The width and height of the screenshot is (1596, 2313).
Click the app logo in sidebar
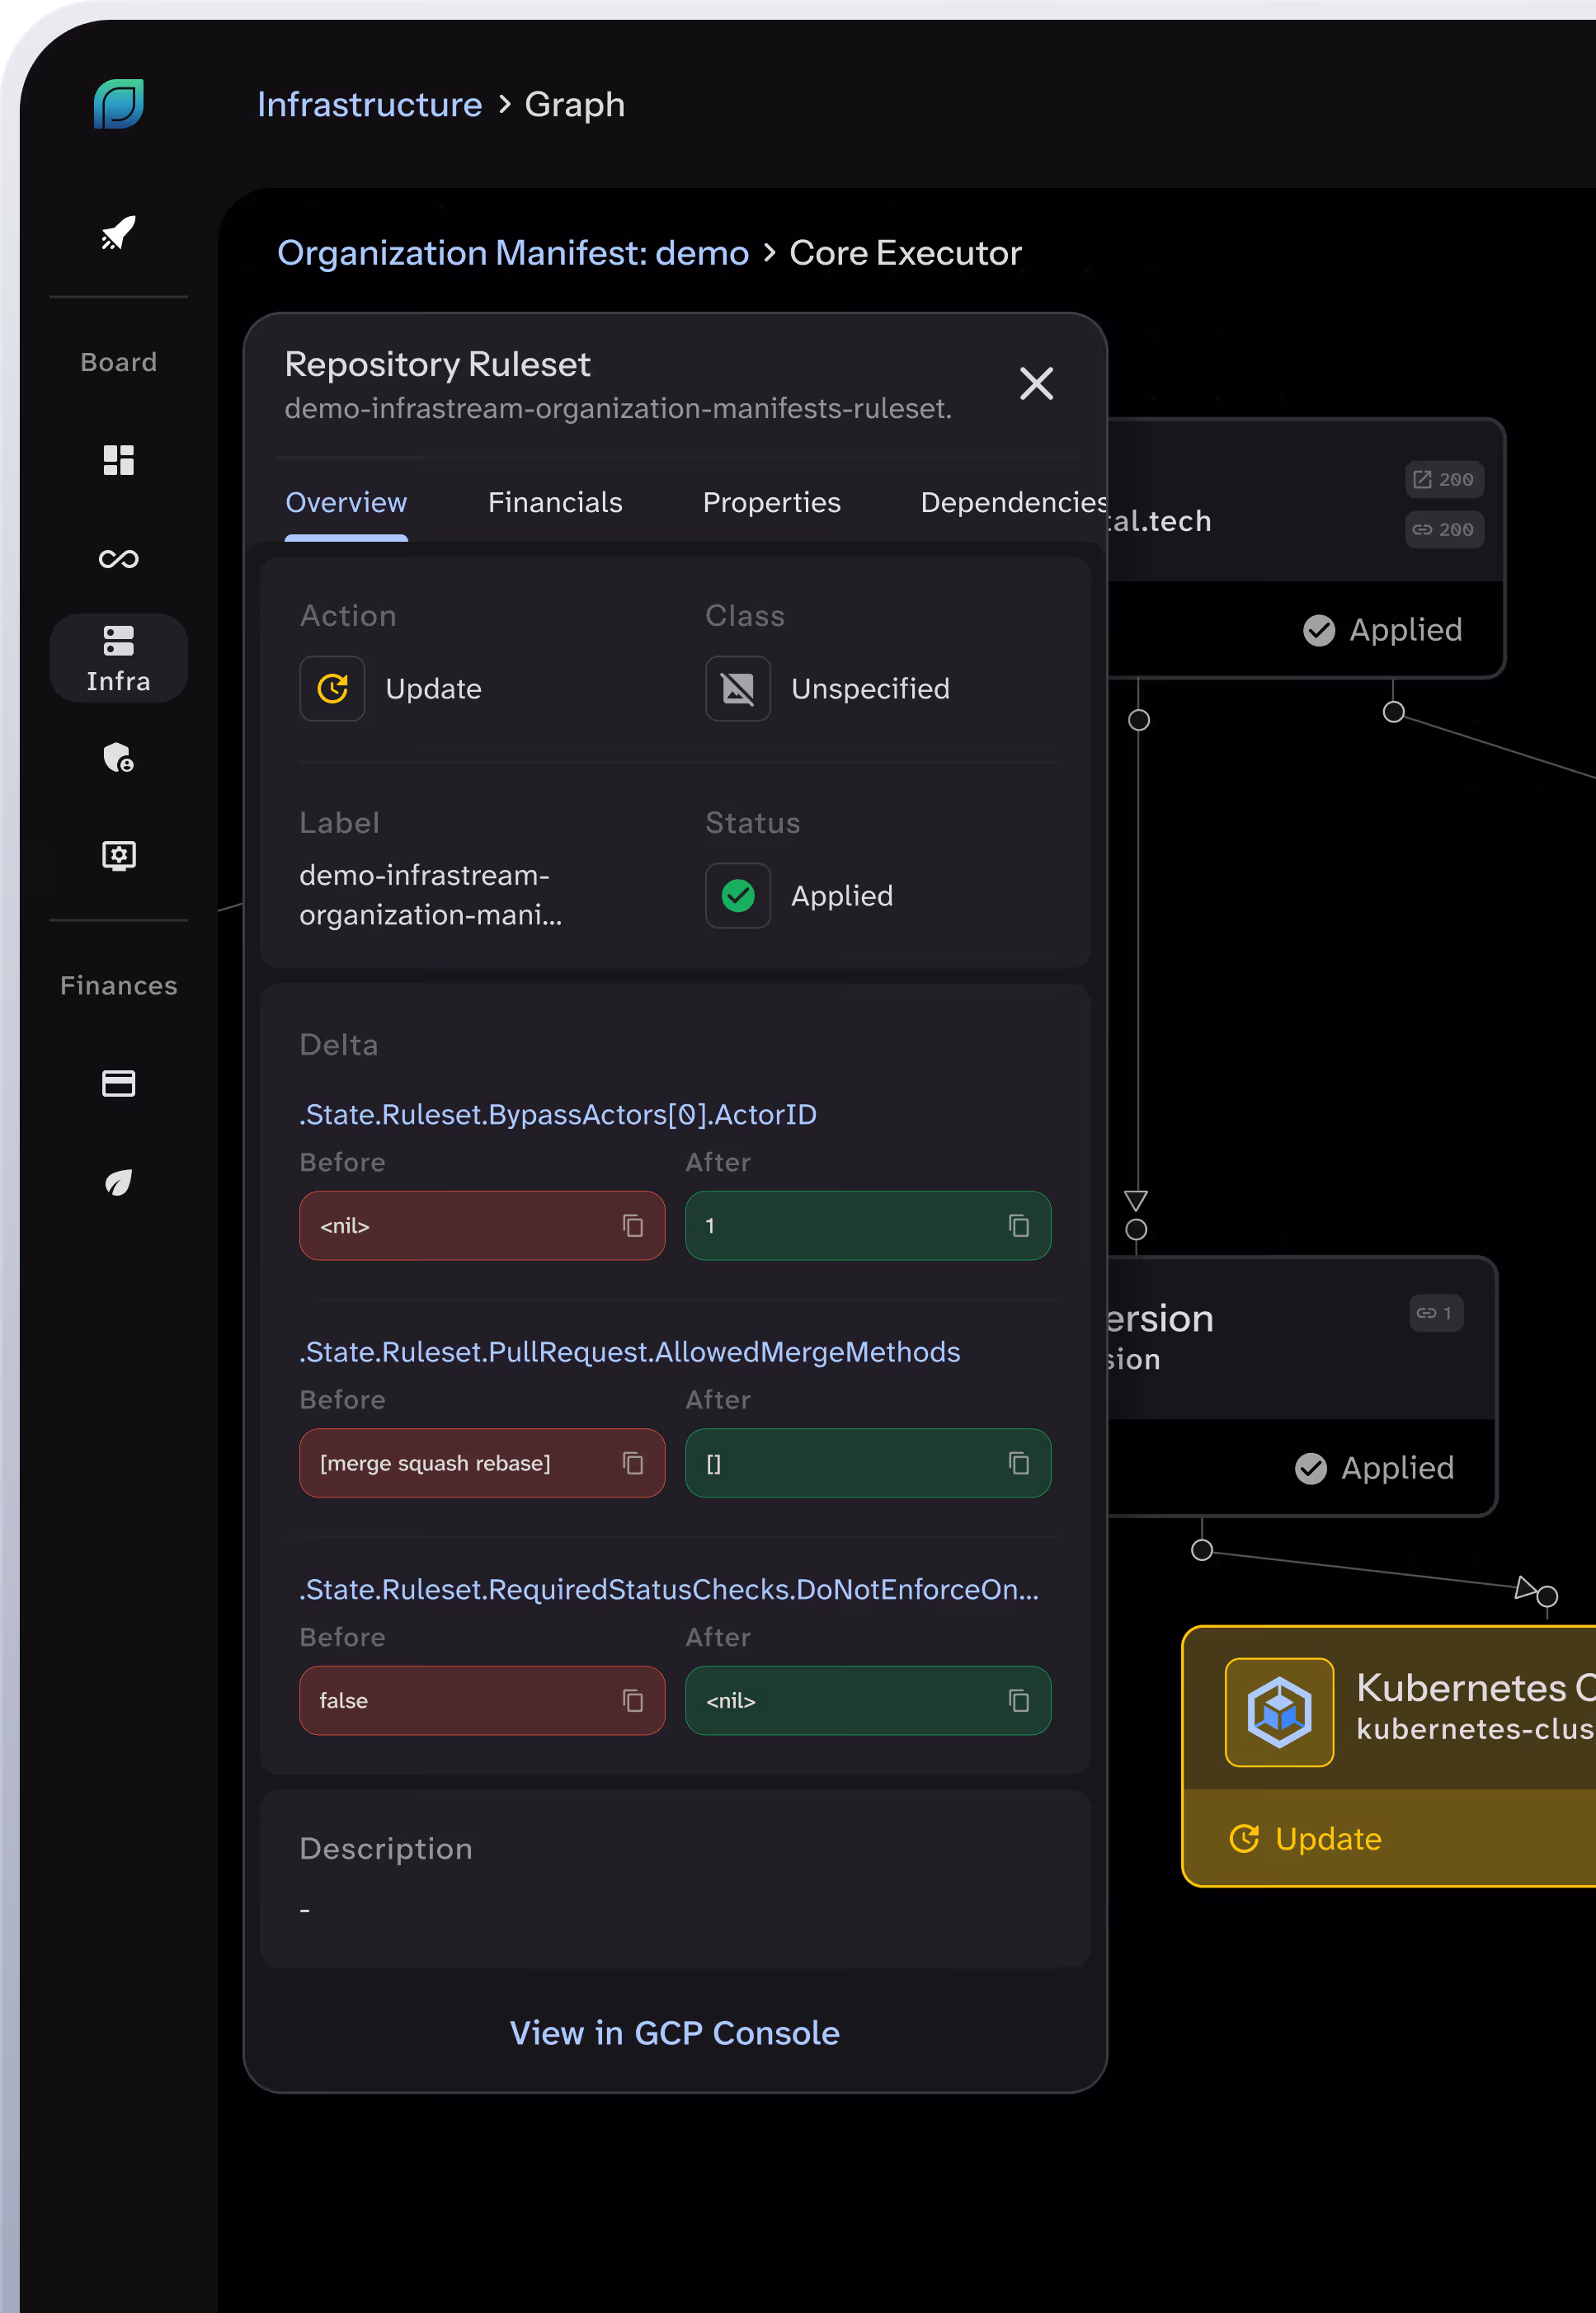click(118, 104)
